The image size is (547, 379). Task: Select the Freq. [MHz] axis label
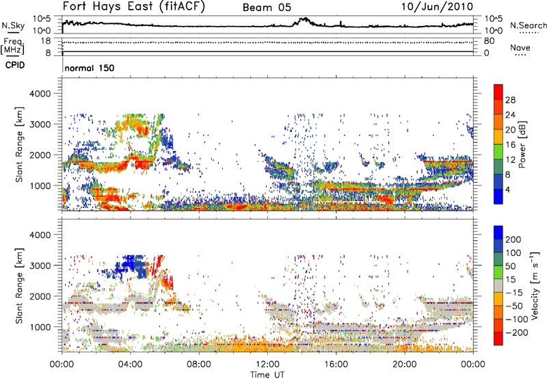click(12, 46)
